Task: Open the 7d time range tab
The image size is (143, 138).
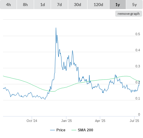Action: [59, 5]
